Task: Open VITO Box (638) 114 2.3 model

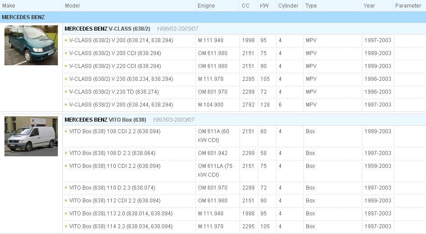Action: (121, 226)
